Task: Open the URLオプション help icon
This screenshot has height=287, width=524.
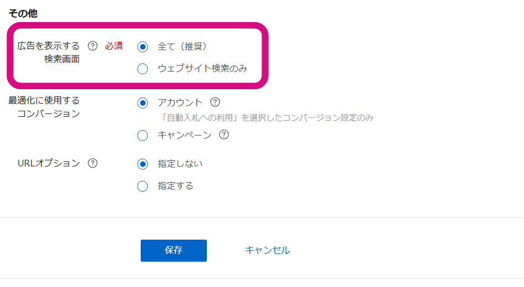Action: point(93,163)
